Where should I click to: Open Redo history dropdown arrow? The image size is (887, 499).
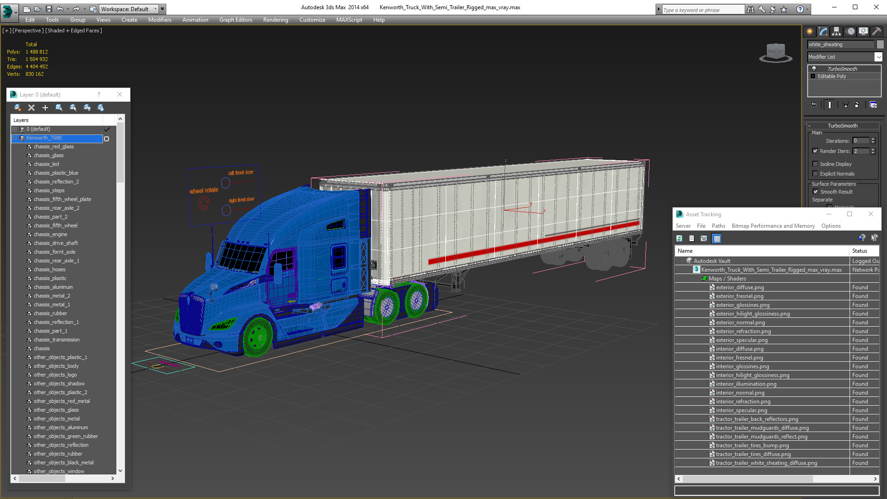coord(84,9)
